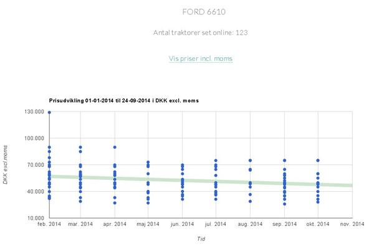Click 'Antal traktorer set online: 123' text
This screenshot has width=374, height=249.
(201, 32)
